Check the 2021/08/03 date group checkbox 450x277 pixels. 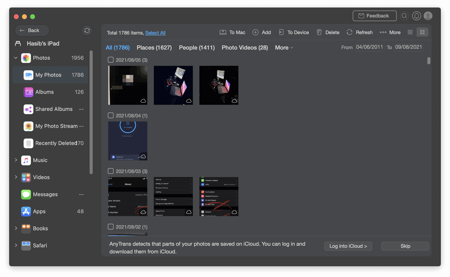pyautogui.click(x=111, y=171)
